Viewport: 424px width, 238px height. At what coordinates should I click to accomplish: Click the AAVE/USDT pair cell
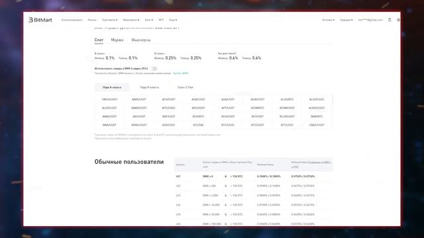tap(139, 100)
